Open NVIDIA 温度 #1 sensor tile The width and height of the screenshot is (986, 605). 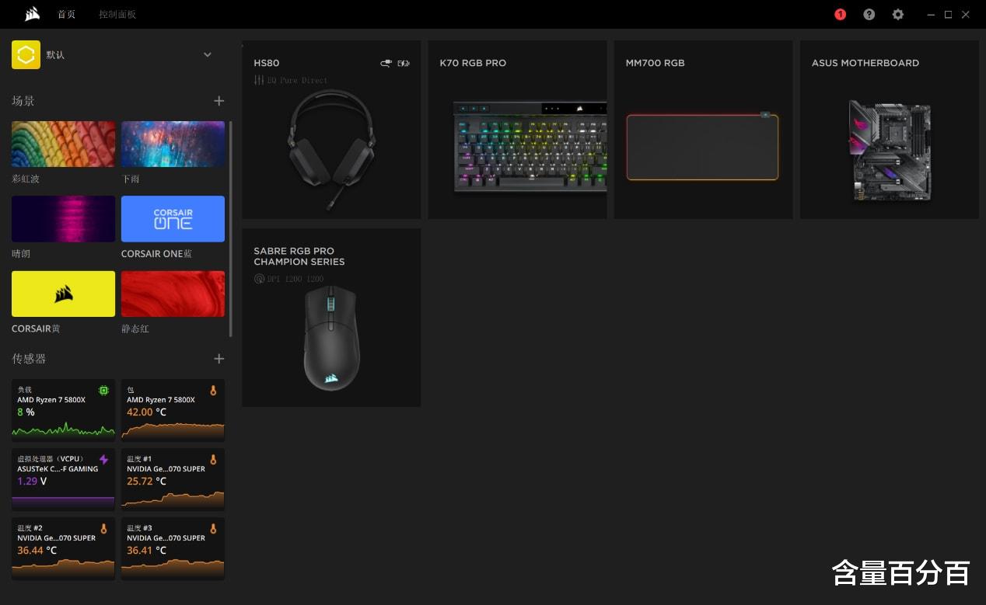point(173,479)
